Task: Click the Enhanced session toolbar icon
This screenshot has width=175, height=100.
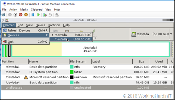Action: (x=57, y=15)
